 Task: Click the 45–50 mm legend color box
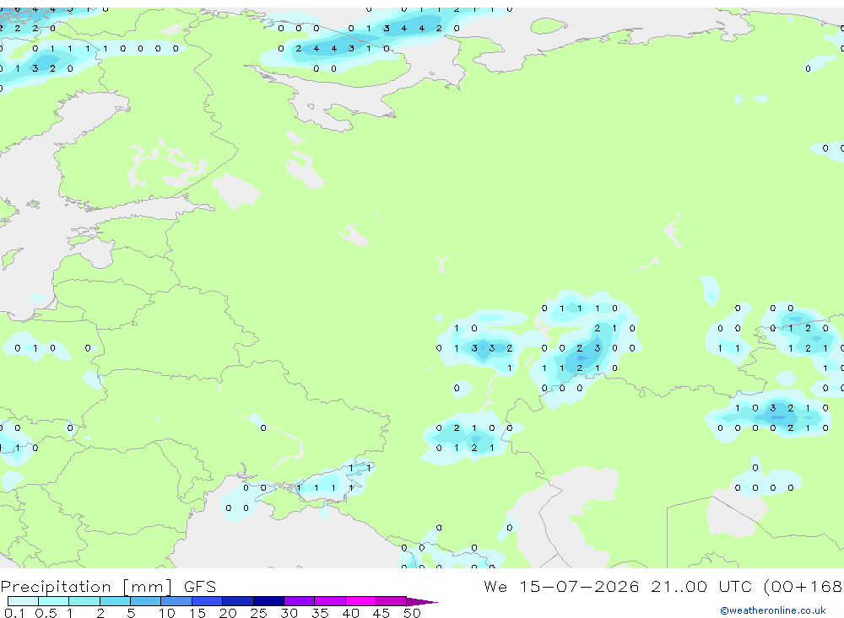[392, 601]
